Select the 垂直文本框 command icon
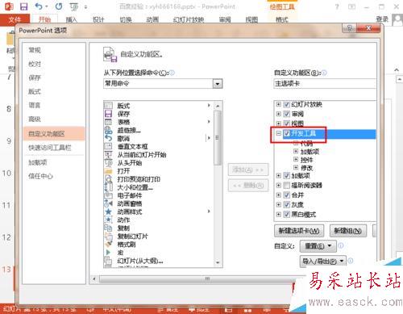403x314 pixels. coord(108,146)
